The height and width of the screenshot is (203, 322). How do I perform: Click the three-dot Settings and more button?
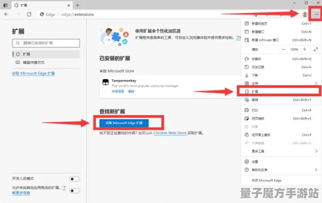(317, 15)
